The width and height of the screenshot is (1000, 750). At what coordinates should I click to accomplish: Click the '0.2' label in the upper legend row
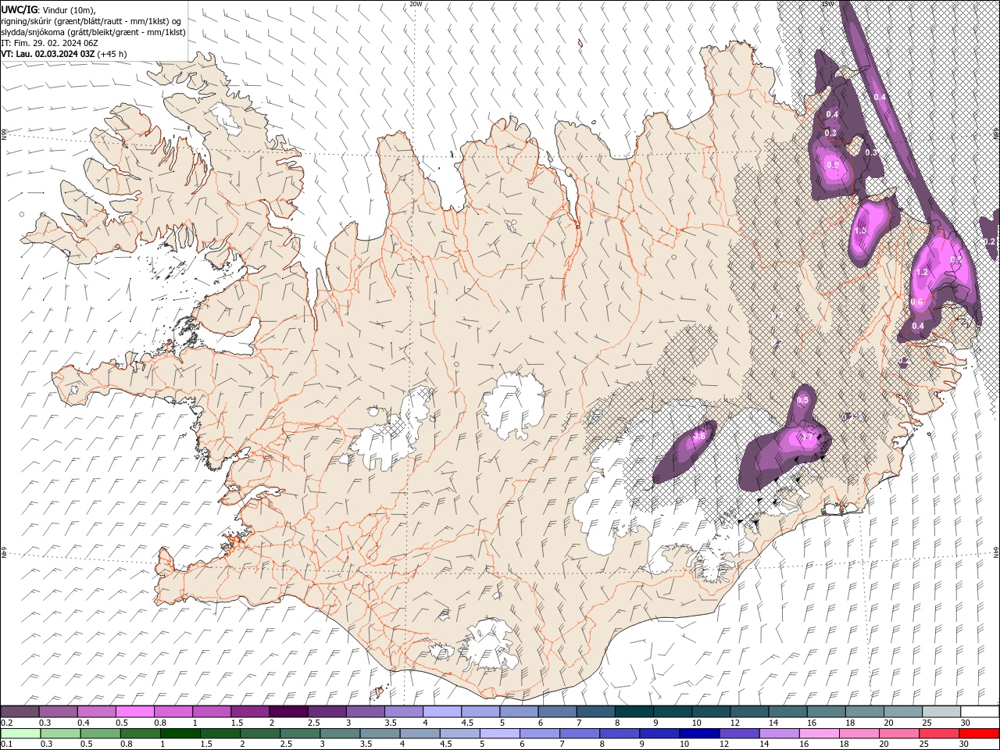pos(5,723)
